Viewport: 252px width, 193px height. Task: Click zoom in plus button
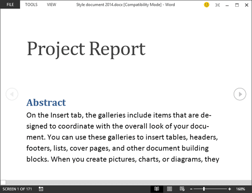(229, 189)
